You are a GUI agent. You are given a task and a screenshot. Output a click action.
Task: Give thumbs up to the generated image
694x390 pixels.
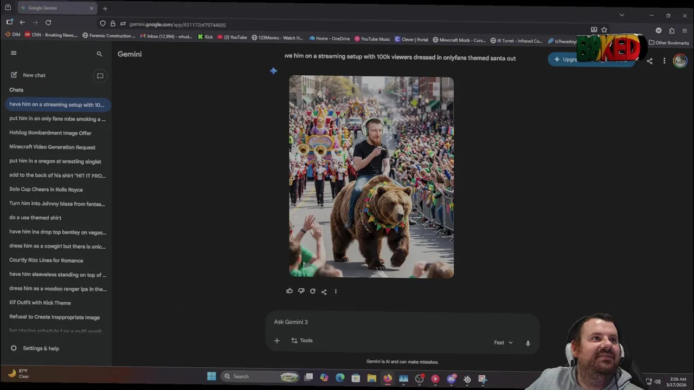coord(290,291)
